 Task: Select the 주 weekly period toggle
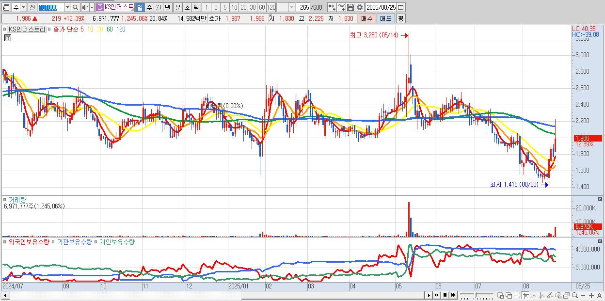[149, 7]
